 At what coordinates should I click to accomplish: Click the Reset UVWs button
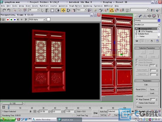pos(141,89)
